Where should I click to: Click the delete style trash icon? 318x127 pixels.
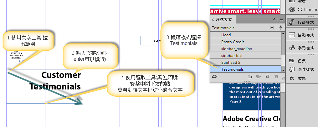pos(276,77)
